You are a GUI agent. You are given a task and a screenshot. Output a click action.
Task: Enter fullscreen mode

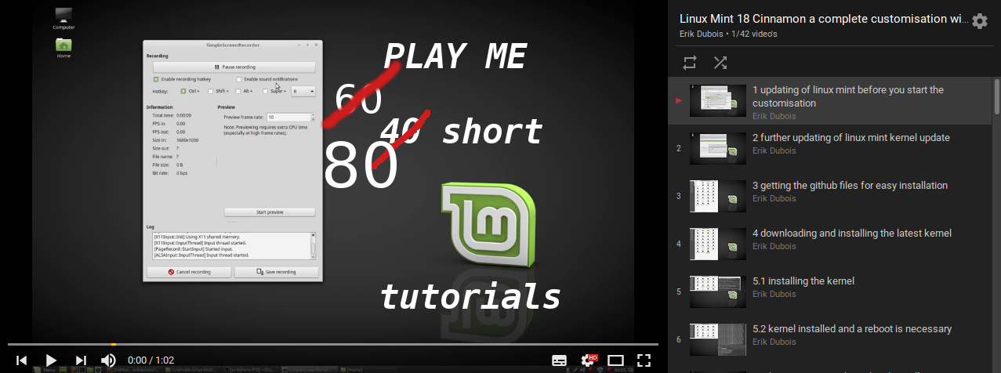coord(644,360)
